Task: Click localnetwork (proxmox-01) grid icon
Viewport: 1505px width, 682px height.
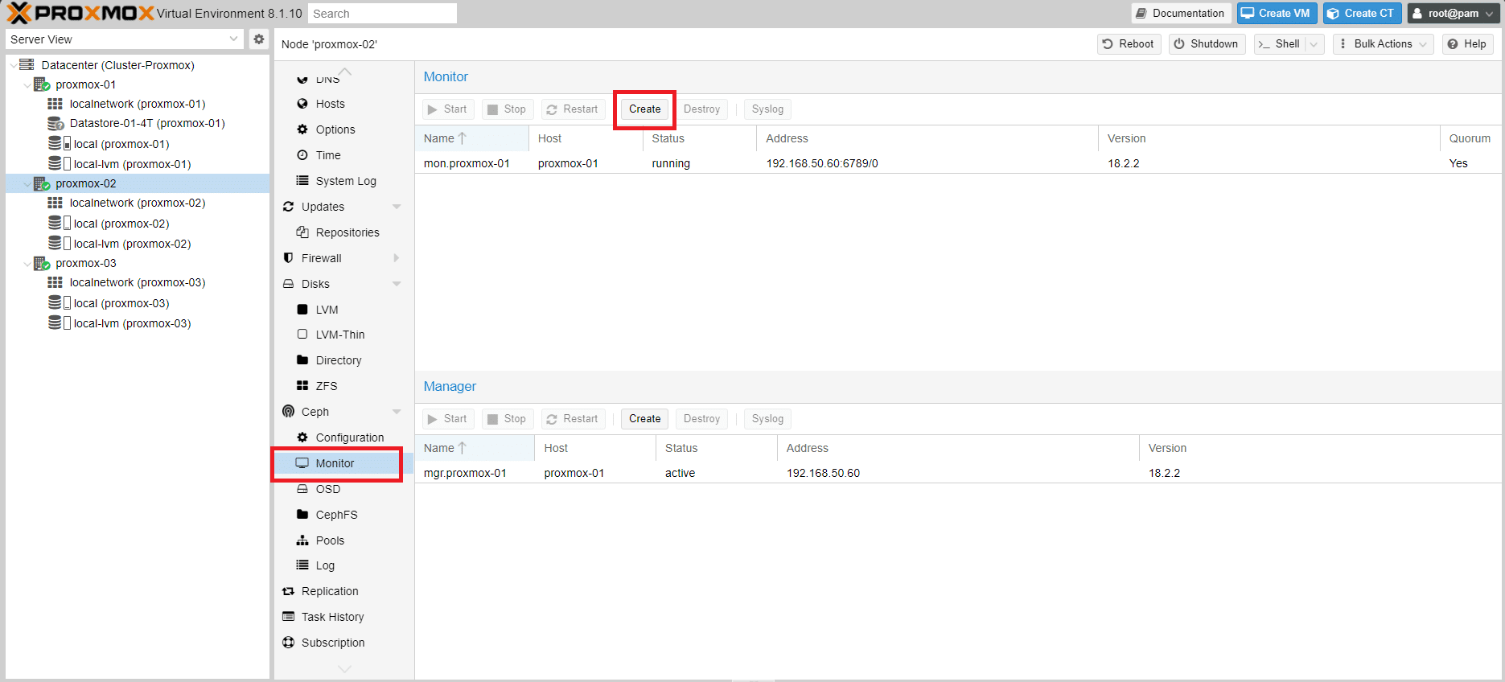Action: [x=55, y=104]
